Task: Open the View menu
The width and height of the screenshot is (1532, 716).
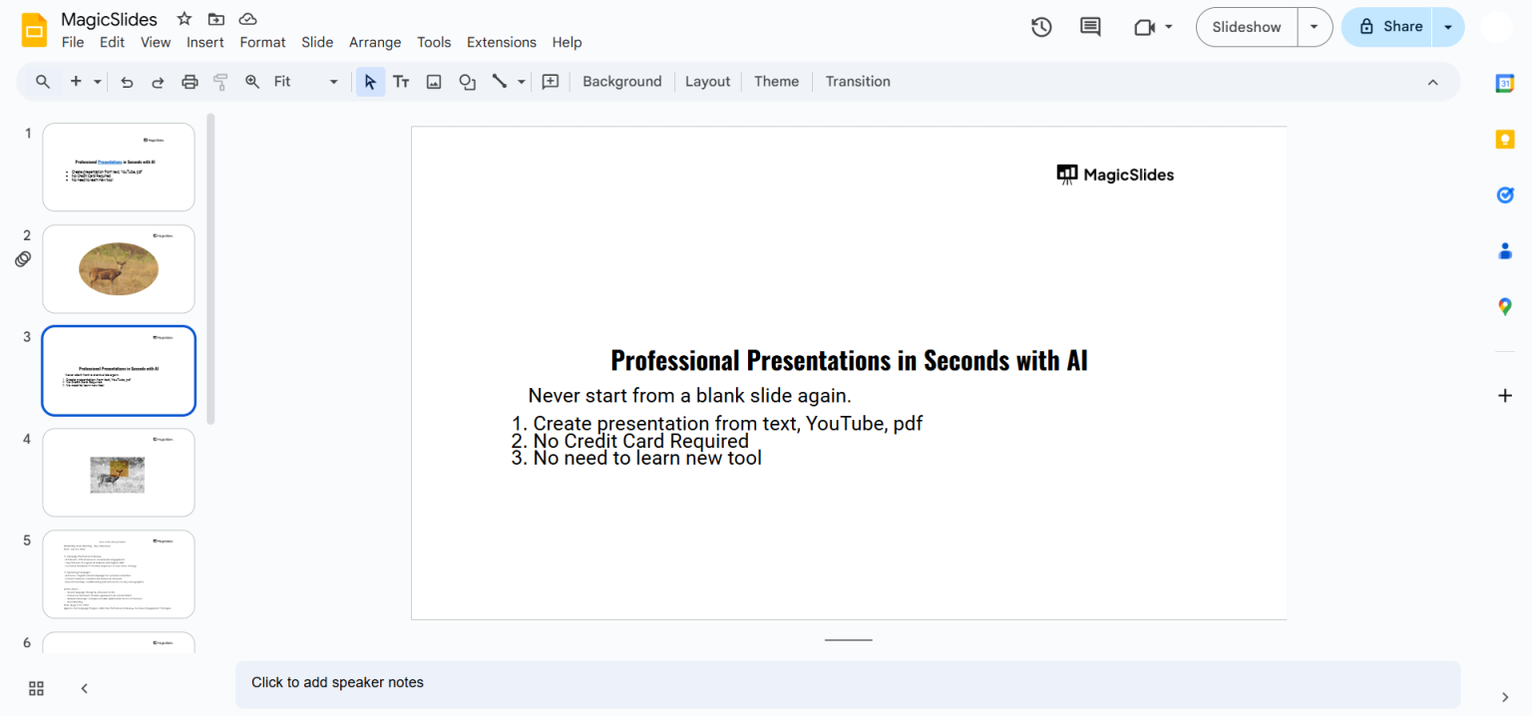Action: [156, 42]
